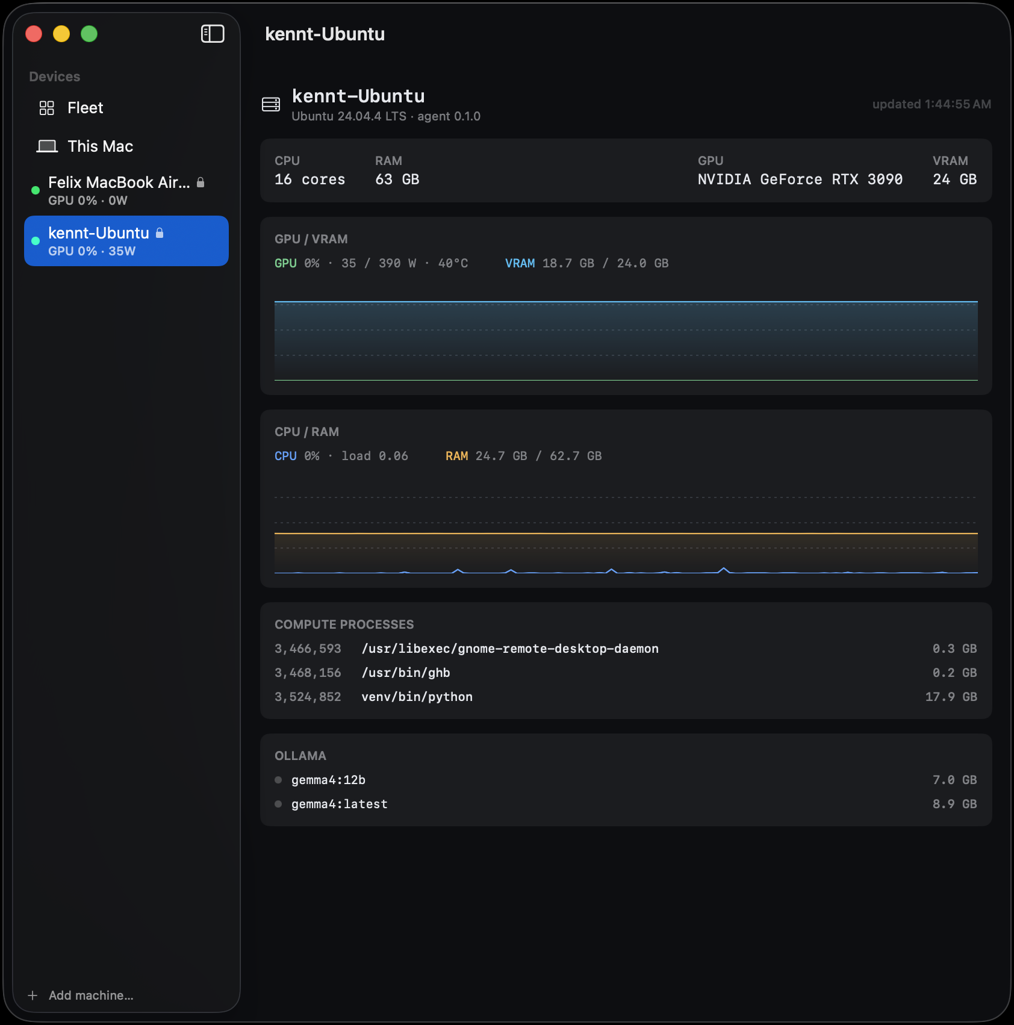Screen dimensions: 1014x1025
Task: Click process ID 3,524,852
Action: [x=308, y=697]
